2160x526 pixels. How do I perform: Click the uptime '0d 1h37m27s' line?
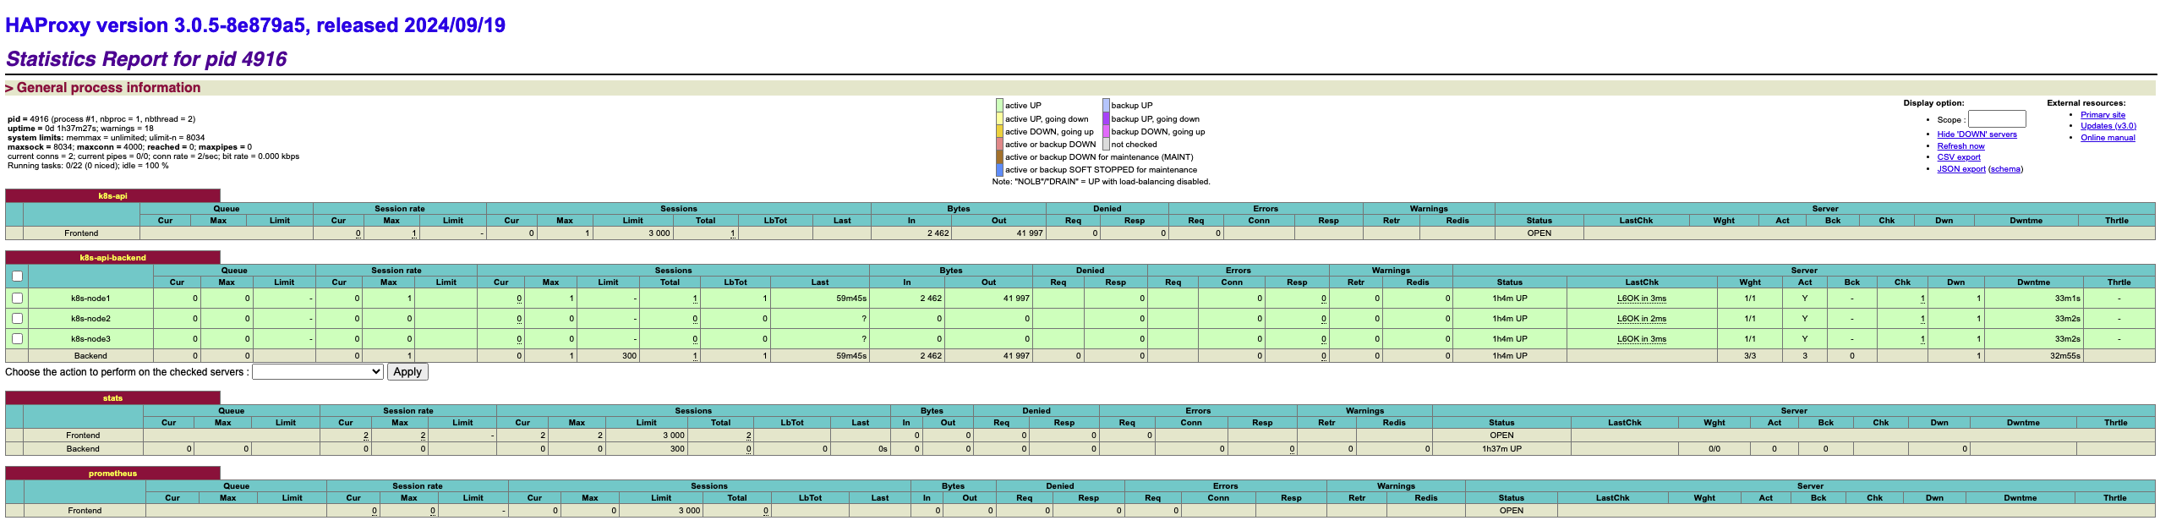point(80,129)
